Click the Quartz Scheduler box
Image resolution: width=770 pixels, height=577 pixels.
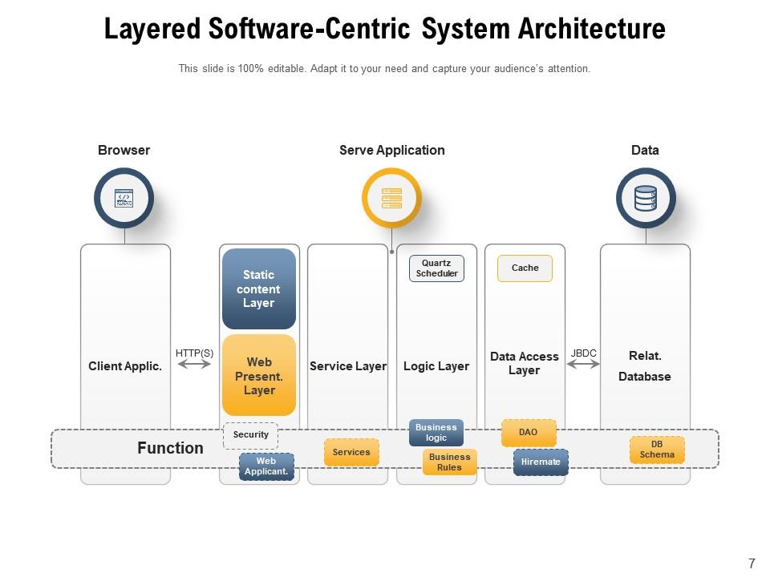point(436,268)
